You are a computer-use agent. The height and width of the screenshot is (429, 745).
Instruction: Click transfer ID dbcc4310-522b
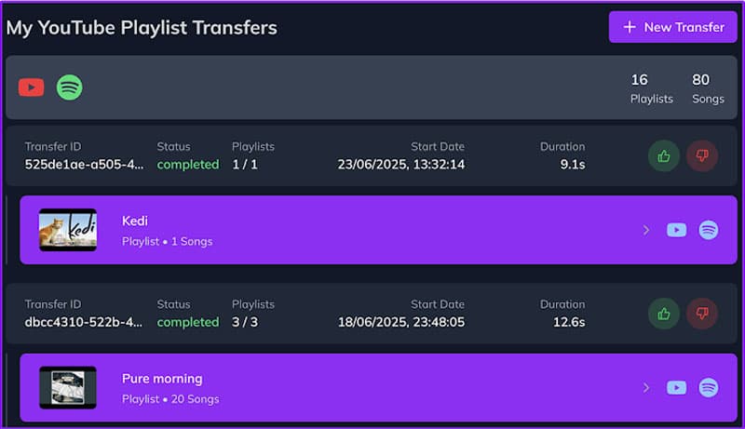(84, 322)
